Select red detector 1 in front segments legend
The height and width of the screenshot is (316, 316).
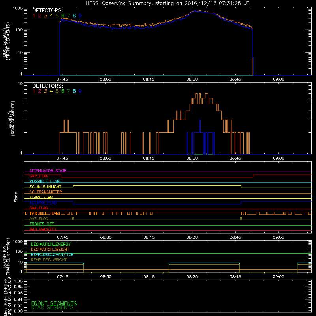click(34, 16)
